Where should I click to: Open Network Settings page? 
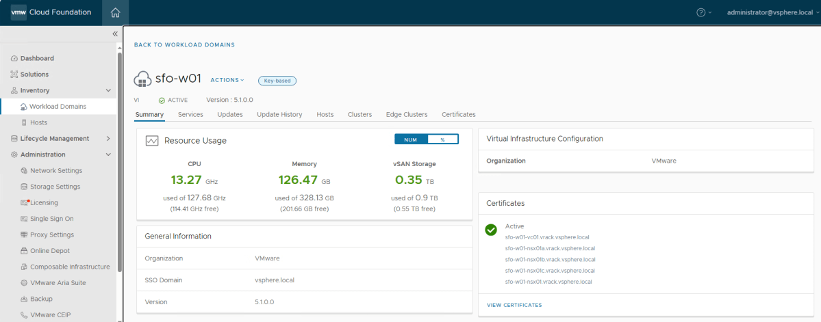56,170
